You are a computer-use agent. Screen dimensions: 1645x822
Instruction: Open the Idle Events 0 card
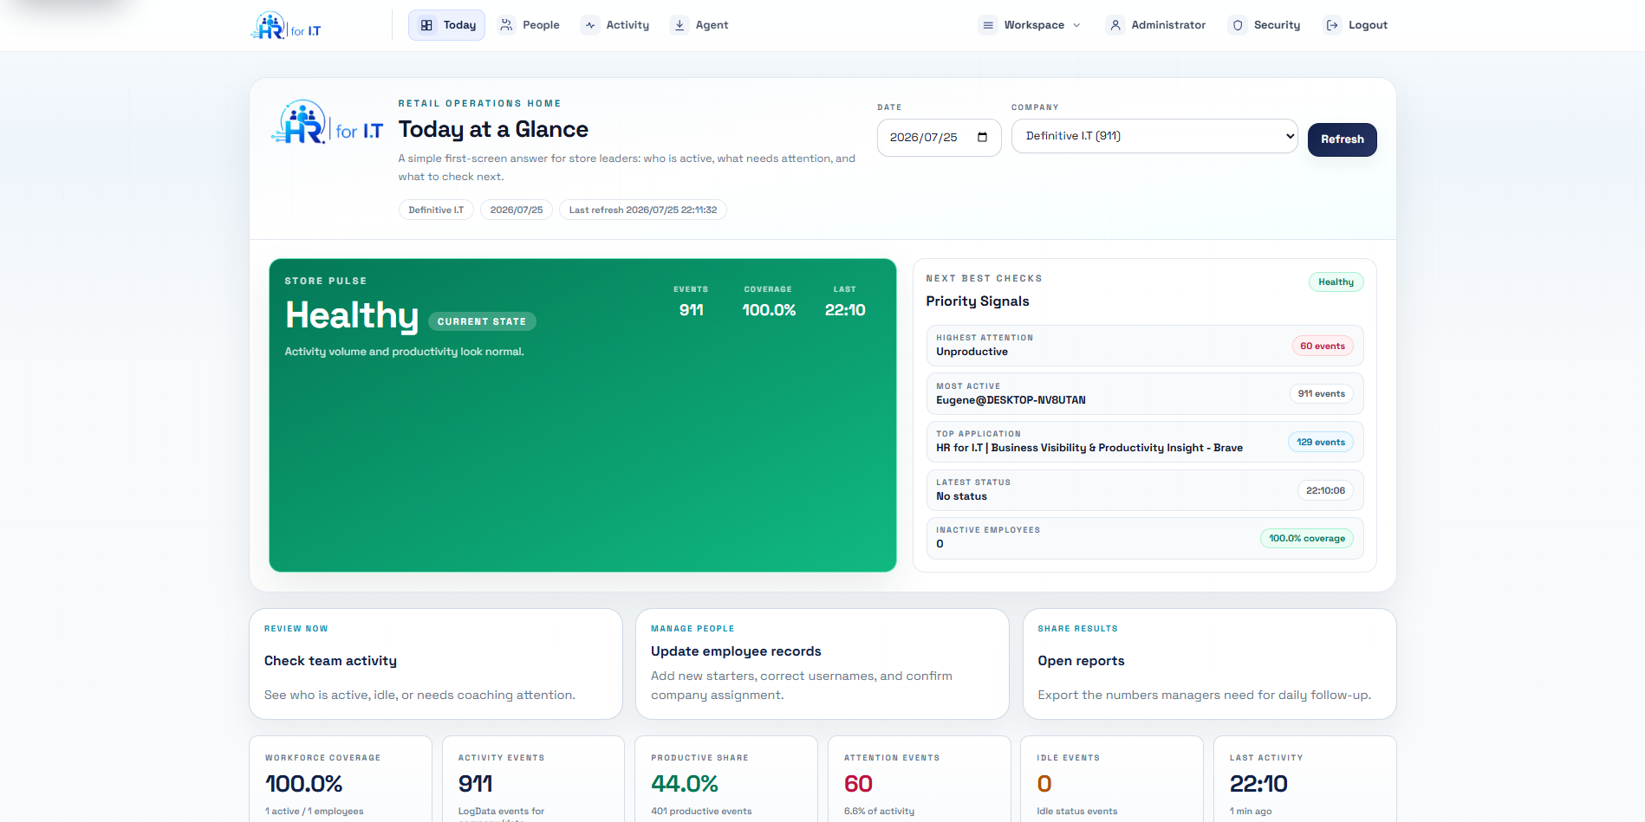(1112, 779)
